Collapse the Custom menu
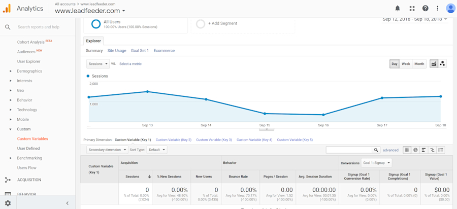The height and width of the screenshot is (209, 457). tap(23, 129)
